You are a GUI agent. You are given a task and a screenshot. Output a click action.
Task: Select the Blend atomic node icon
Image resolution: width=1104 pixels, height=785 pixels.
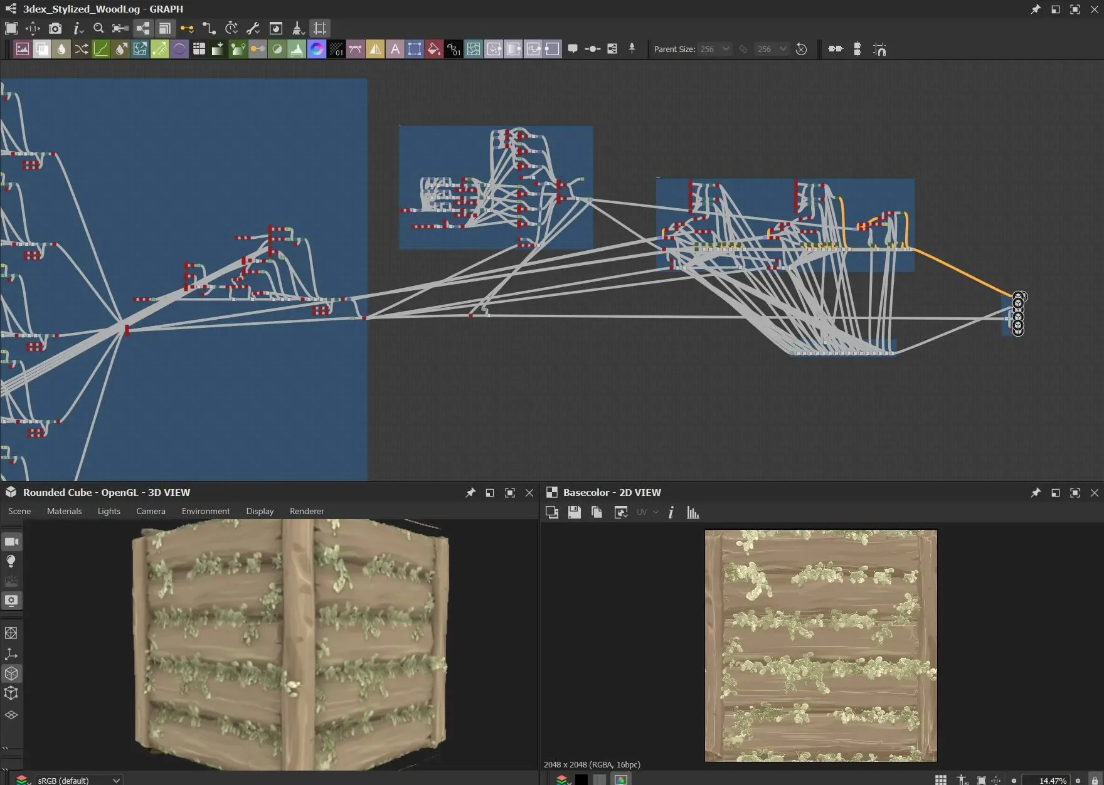pos(42,49)
